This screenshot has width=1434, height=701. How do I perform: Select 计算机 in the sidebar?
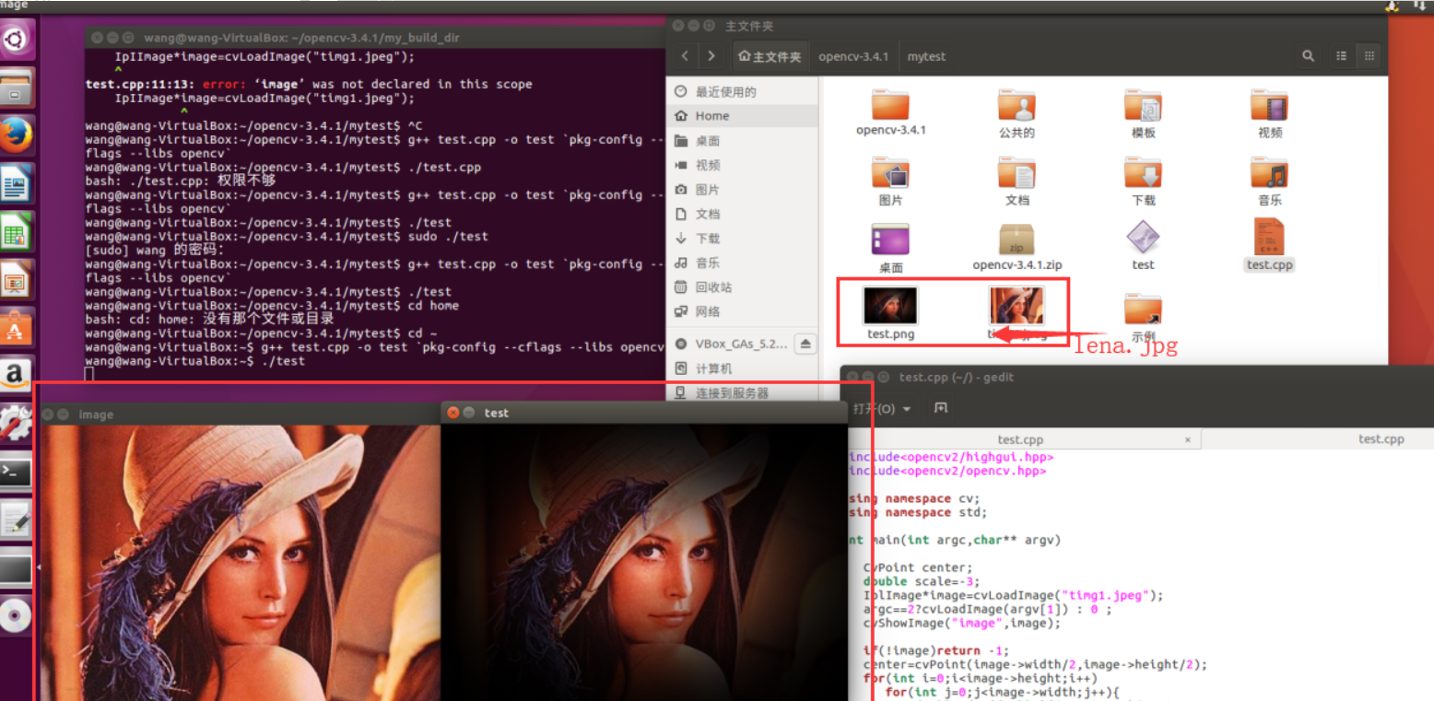742,368
